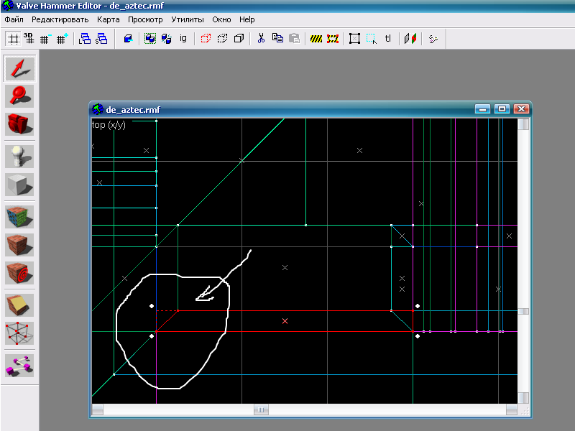
Task: Toggle the ignore groups 'ig' button
Action: 183,39
